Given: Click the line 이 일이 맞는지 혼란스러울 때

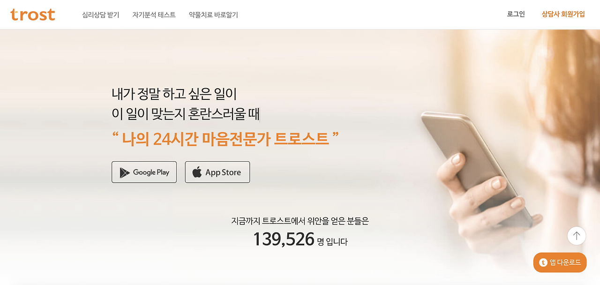Looking at the screenshot, I should tap(185, 113).
